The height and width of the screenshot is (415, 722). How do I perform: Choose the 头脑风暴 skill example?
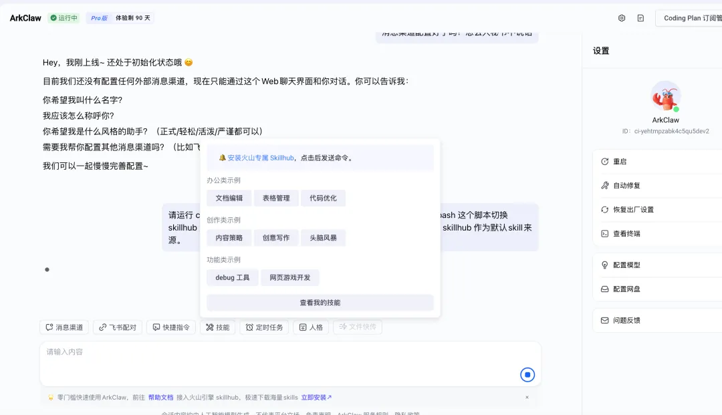323,238
